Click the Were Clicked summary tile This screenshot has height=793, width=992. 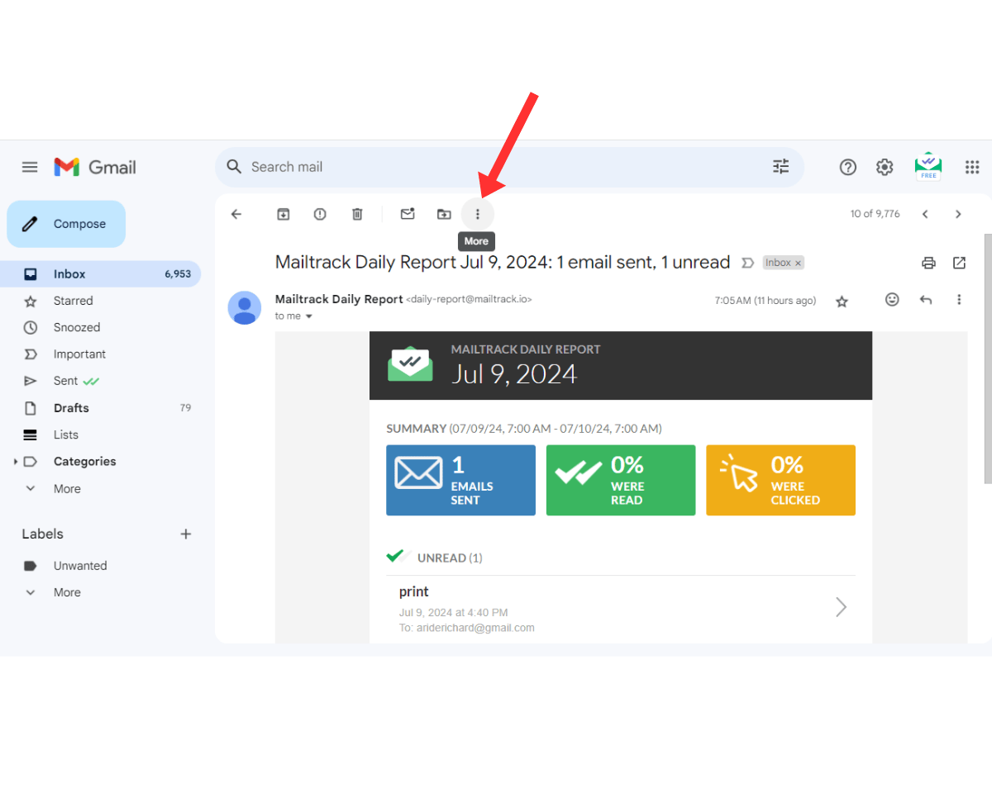[x=780, y=480]
